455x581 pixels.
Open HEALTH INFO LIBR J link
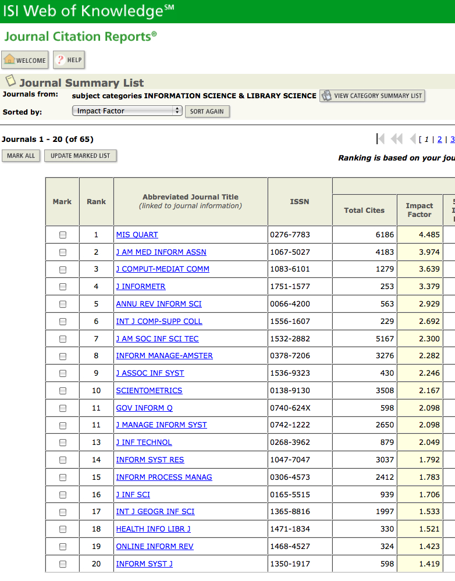pos(153,529)
